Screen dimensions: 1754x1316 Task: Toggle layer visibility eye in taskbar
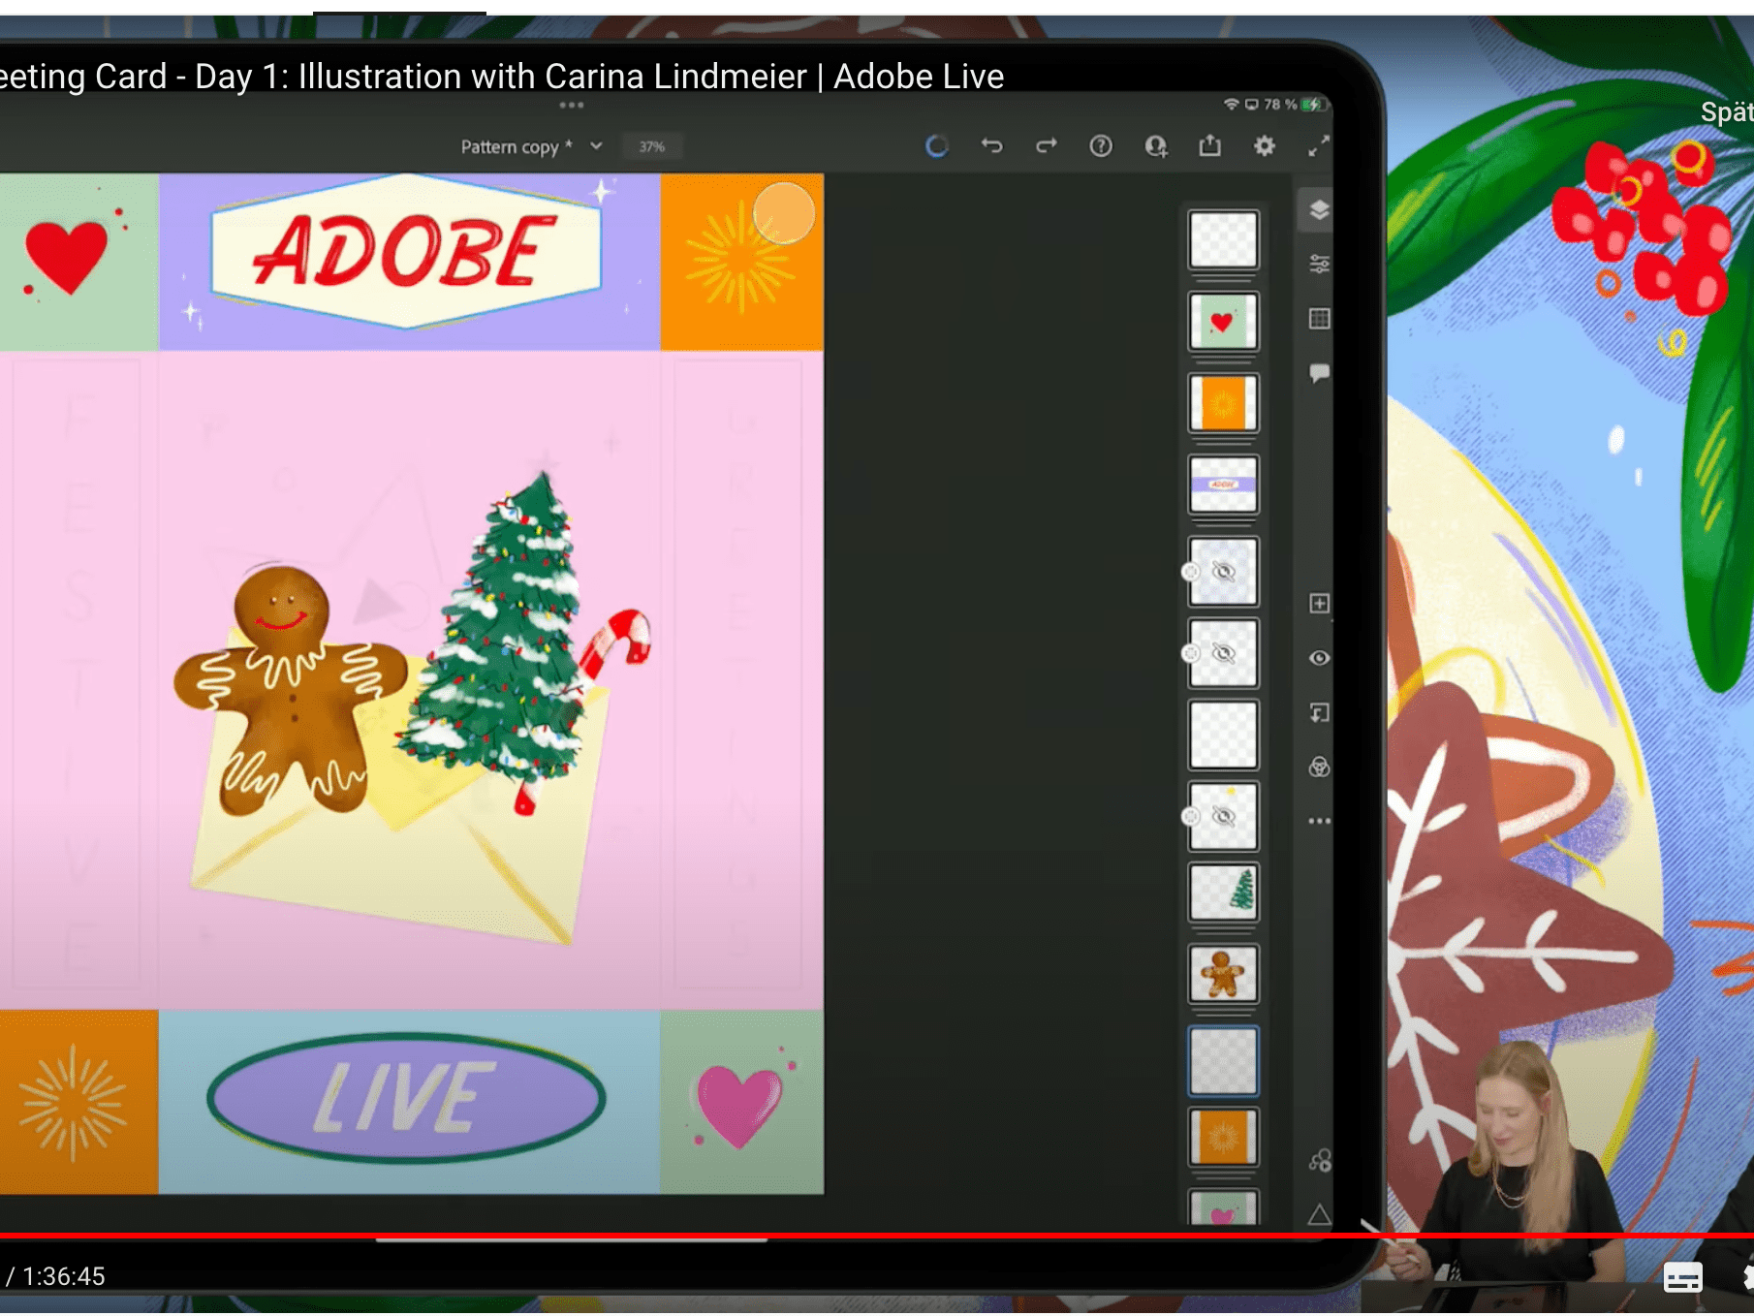[1319, 658]
